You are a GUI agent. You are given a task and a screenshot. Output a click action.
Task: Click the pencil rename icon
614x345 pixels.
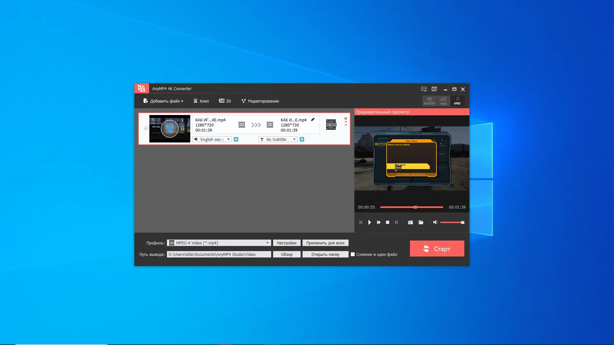tap(313, 119)
